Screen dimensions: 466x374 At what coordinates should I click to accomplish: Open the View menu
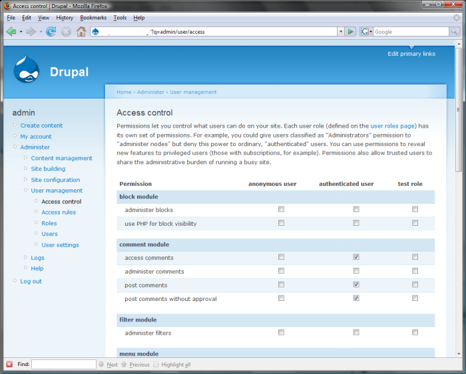pyautogui.click(x=43, y=18)
